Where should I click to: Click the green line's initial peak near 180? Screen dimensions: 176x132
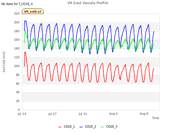pyautogui.click(x=26, y=31)
